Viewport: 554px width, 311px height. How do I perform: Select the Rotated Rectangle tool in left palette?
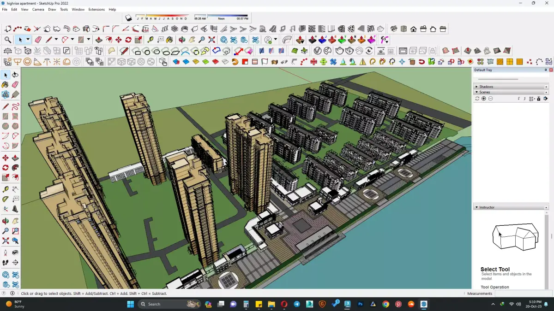click(x=15, y=116)
